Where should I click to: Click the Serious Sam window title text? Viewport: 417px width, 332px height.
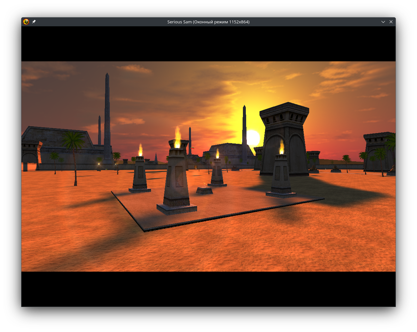(208, 22)
